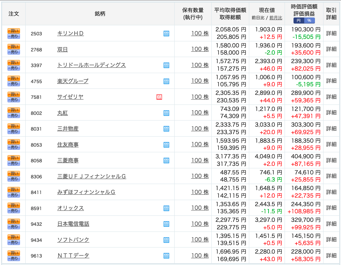This screenshot has height=265, width=341.
Task: Open calendar icon for オリックス
Action: (x=166, y=208)
